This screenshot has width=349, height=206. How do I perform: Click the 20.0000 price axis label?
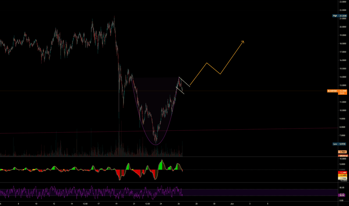343,27
